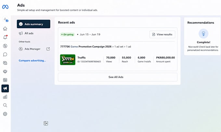Click the Complete! recommendation text
Image resolution: width=221 pixels, height=132 pixels.
pos(203,42)
